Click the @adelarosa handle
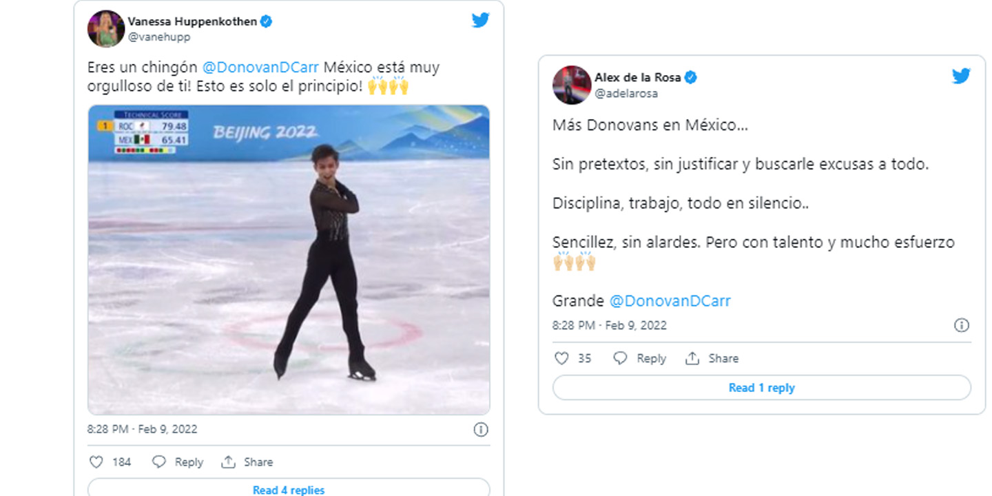 tap(626, 93)
